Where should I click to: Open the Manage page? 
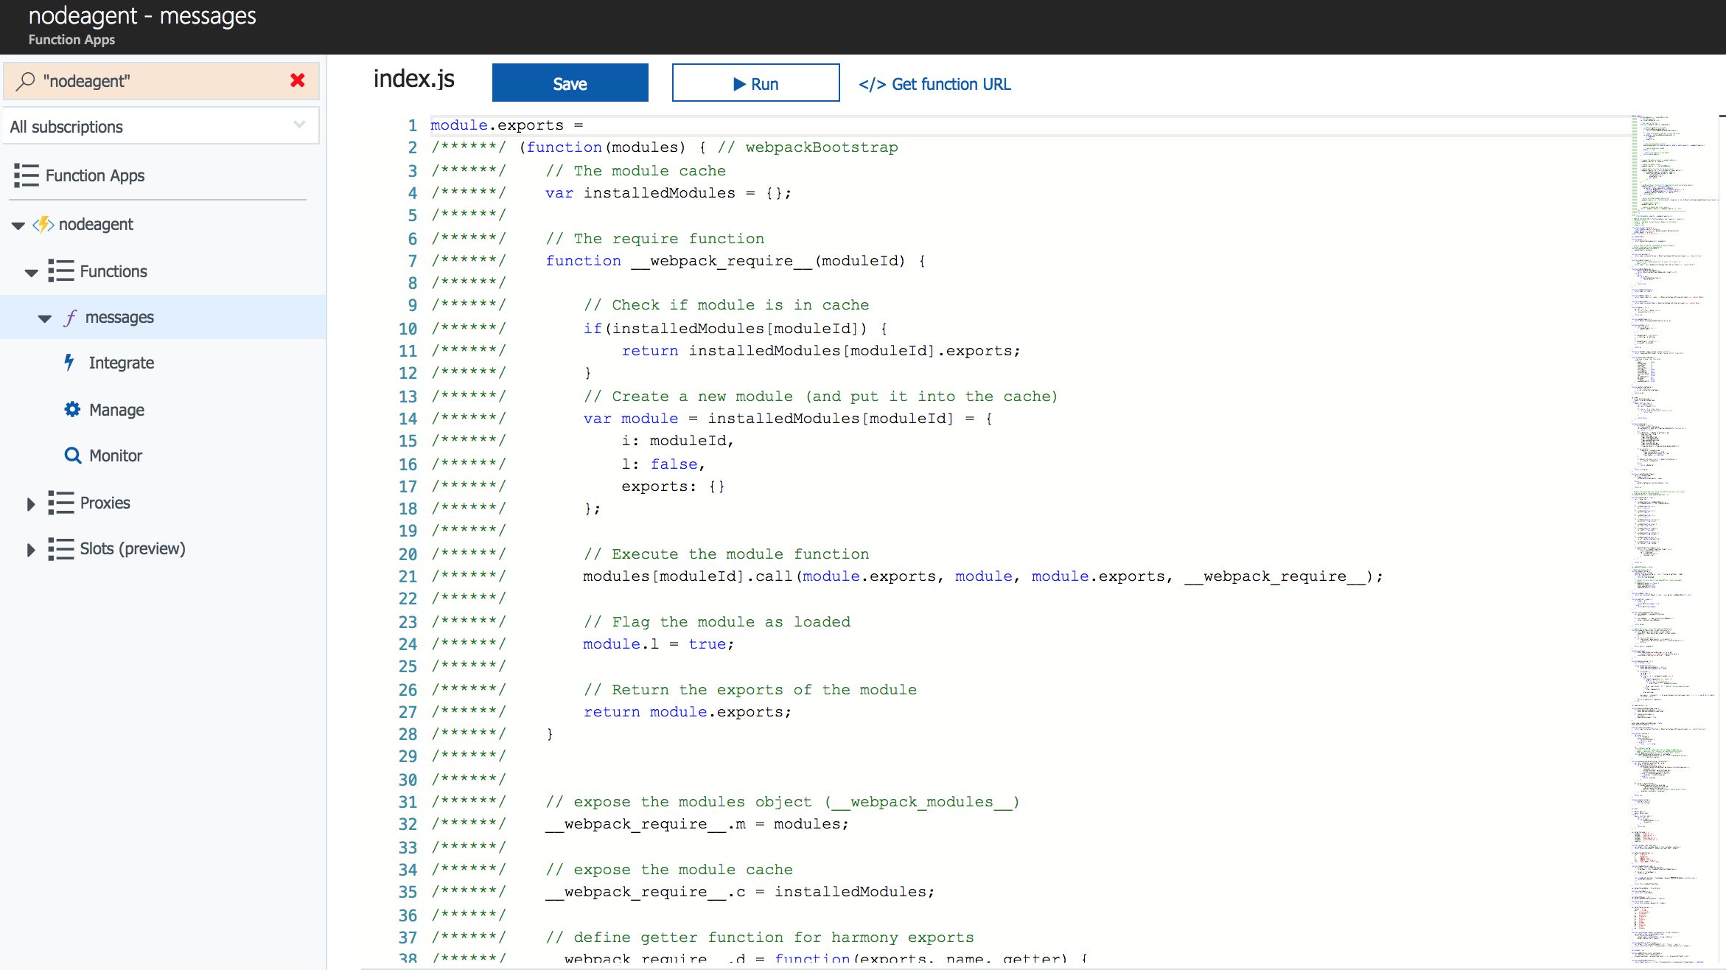[x=116, y=410]
